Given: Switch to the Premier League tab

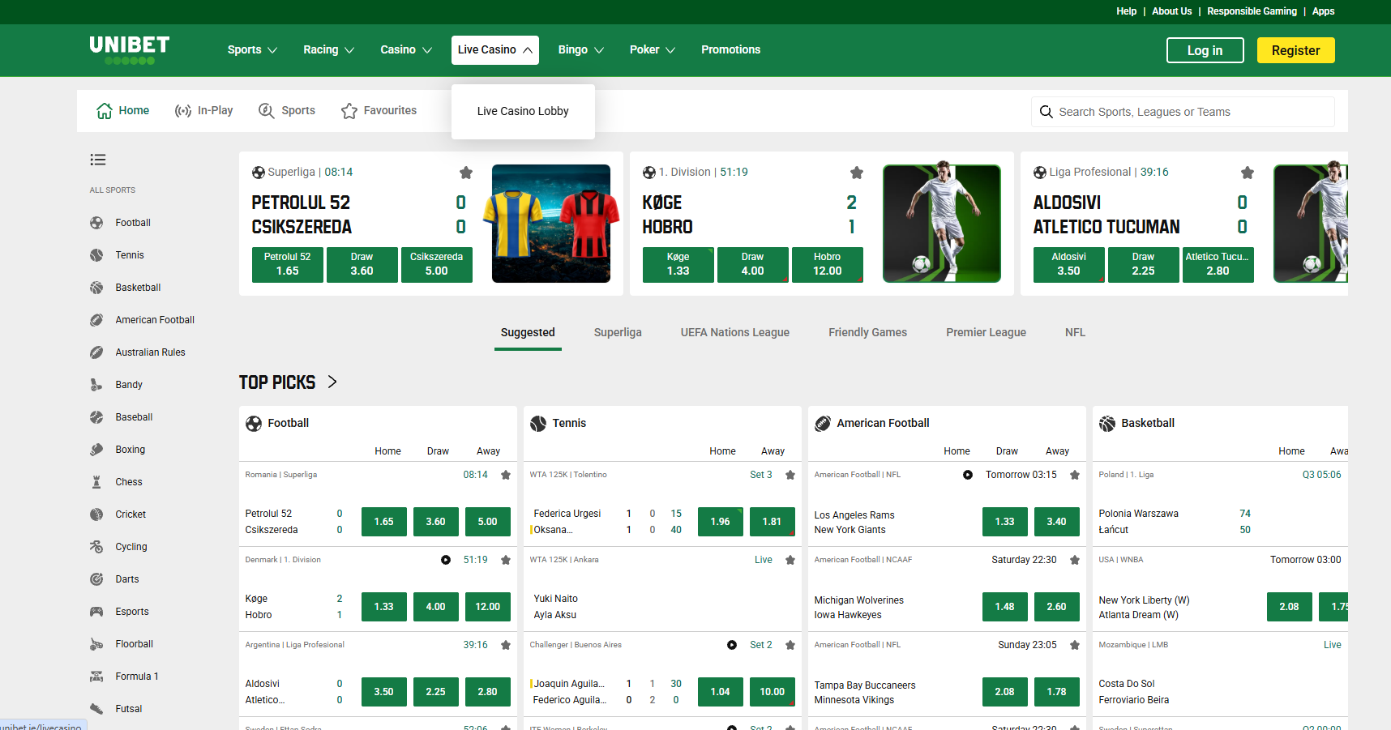Looking at the screenshot, I should 986,333.
